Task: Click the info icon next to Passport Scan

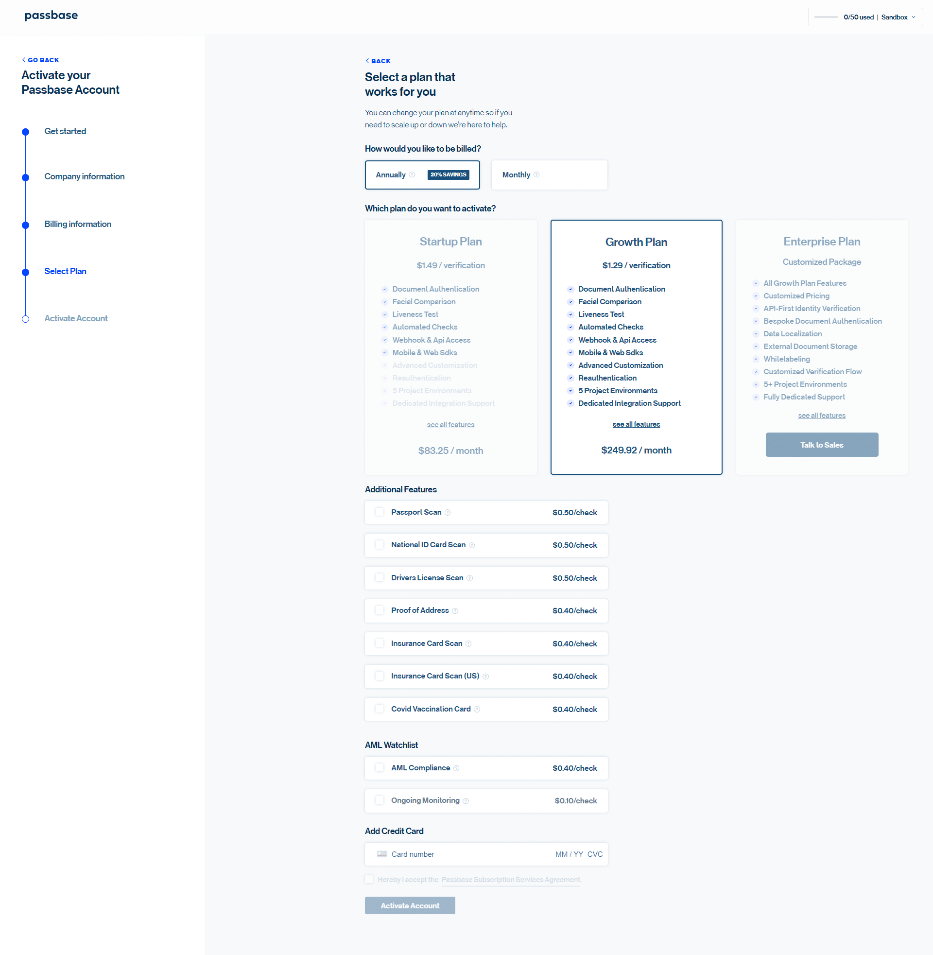Action: 448,513
